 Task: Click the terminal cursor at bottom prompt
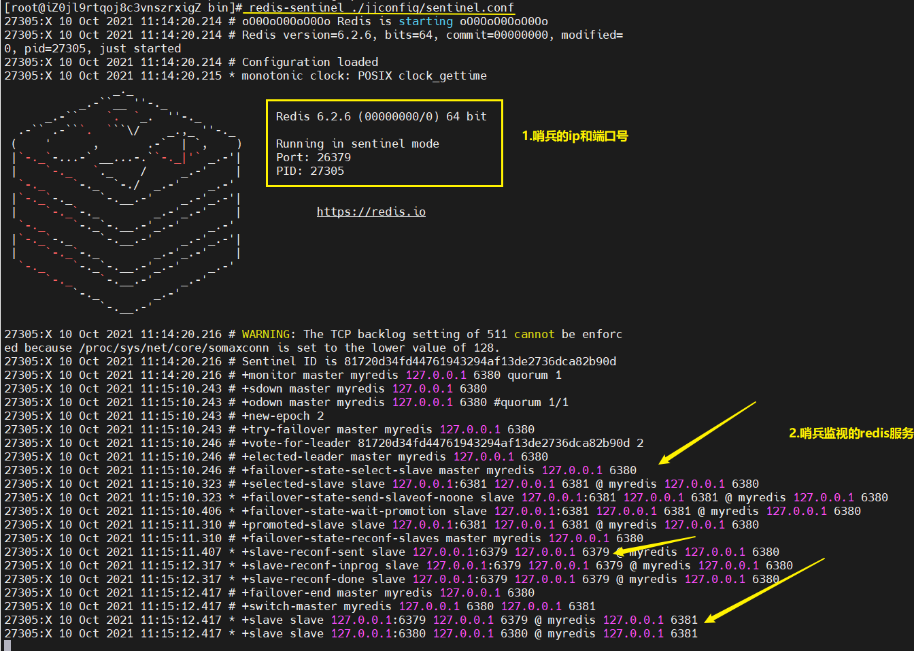click(7, 646)
